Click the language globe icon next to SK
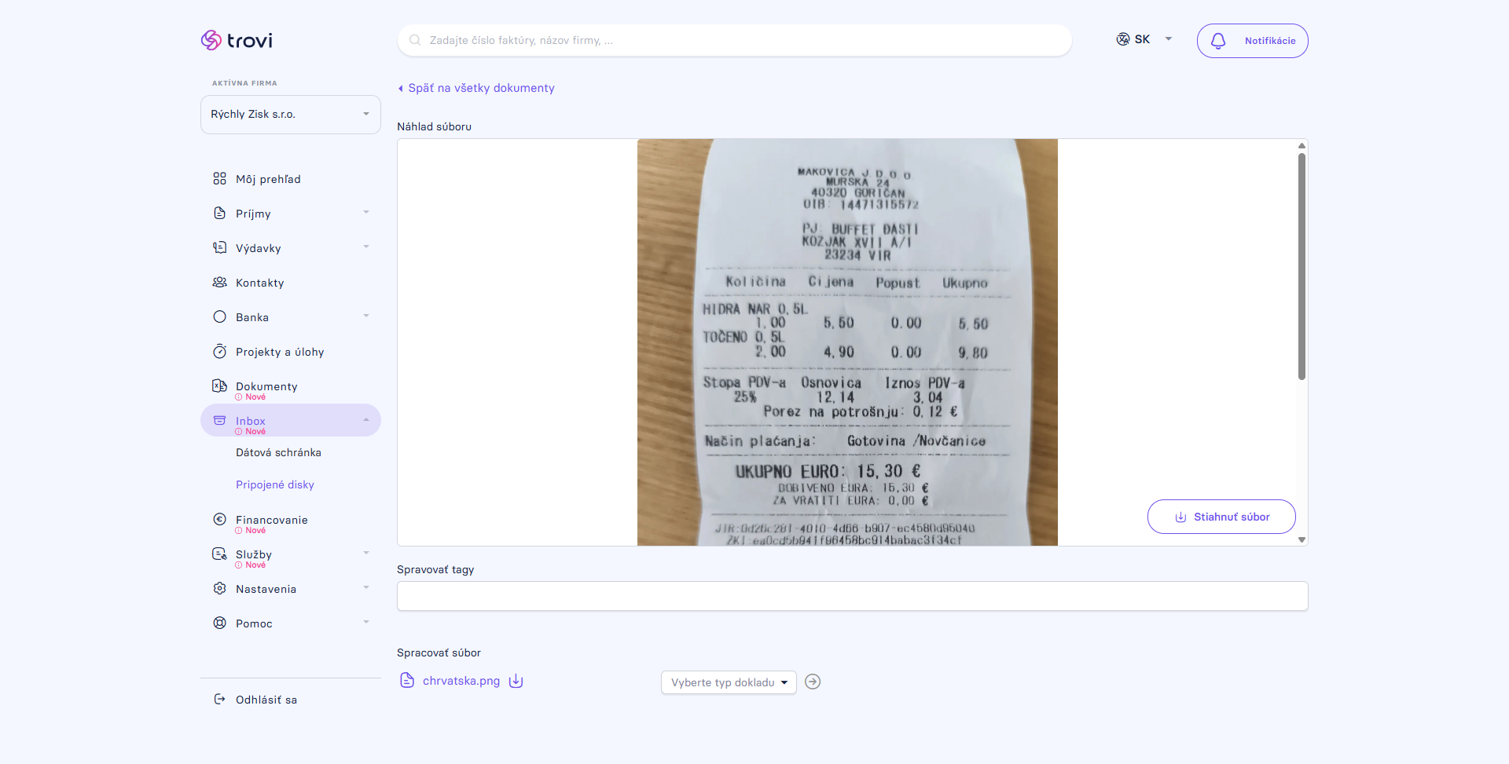 1123,39
